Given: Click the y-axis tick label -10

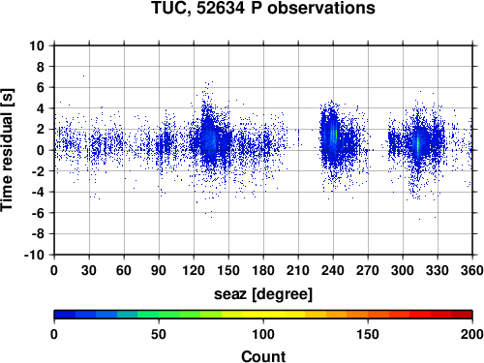Looking at the screenshot, I should tap(34, 255).
